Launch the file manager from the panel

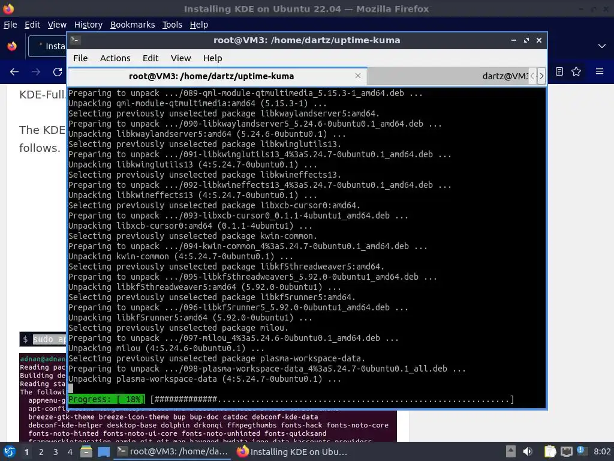click(86, 451)
